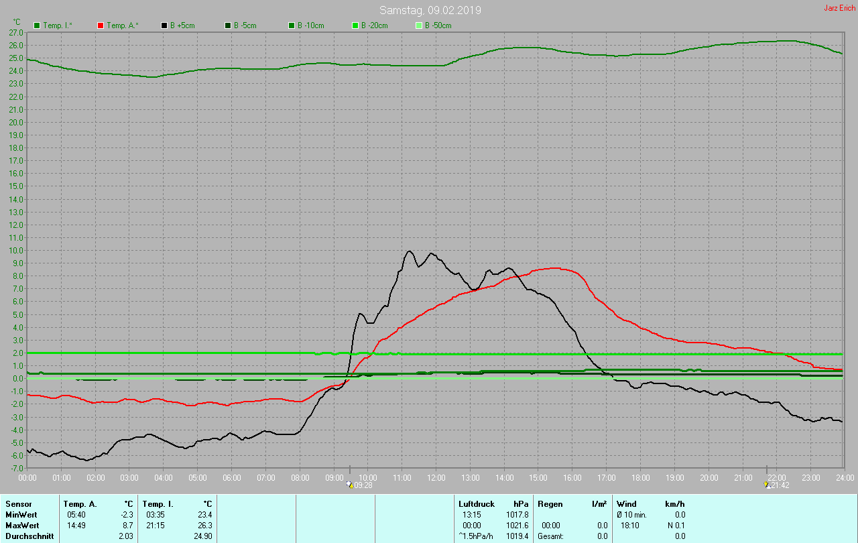858x543 pixels.
Task: Select the "B -5cm" legend label
Action: click(246, 25)
